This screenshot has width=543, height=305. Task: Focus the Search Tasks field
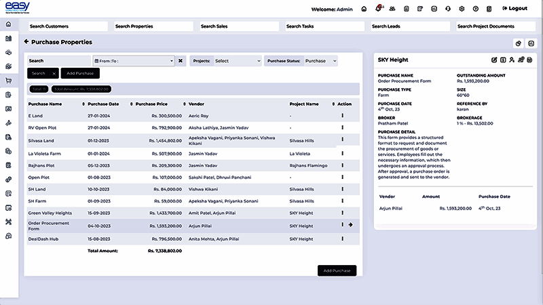[324, 26]
